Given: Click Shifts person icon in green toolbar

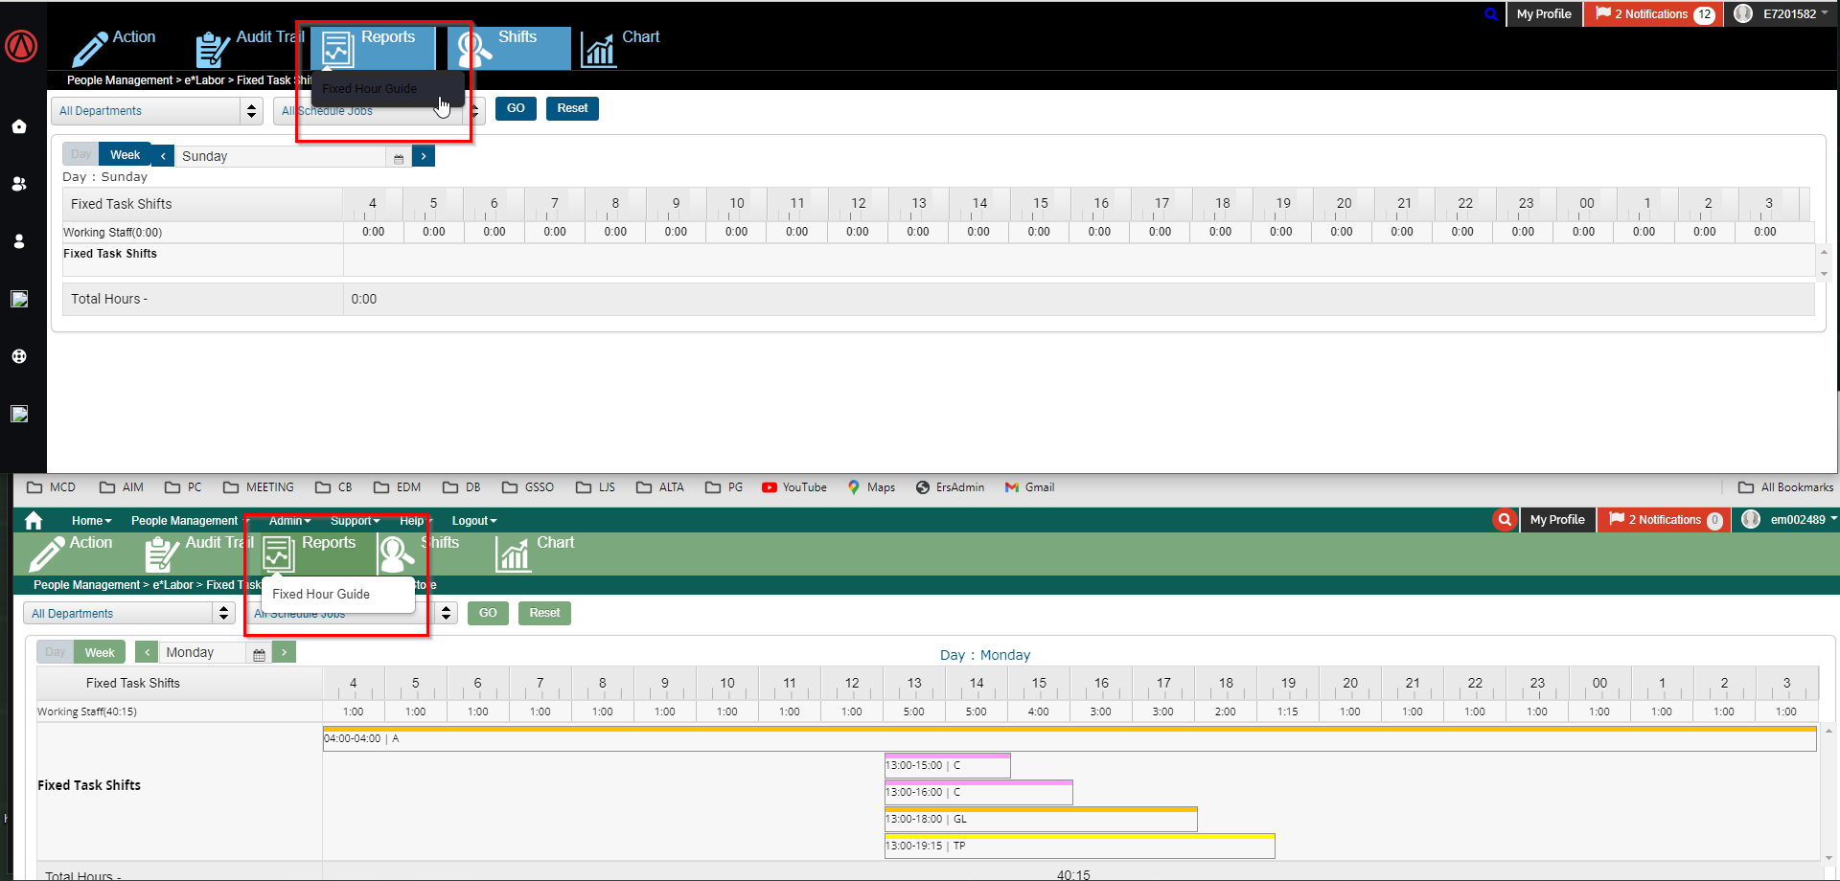Looking at the screenshot, I should 397,554.
